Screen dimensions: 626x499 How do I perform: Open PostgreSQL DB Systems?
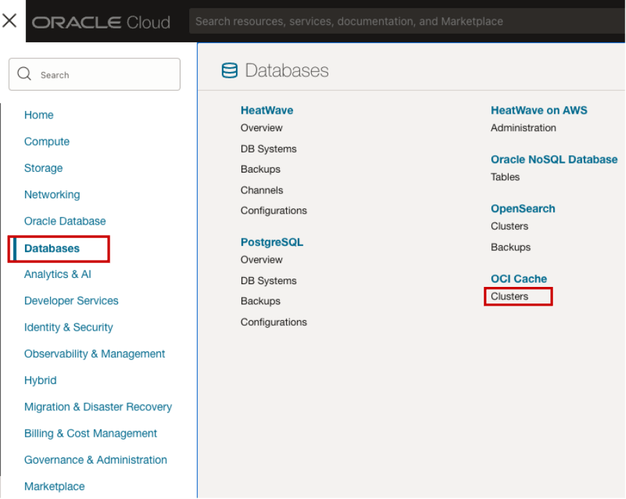coord(269,281)
